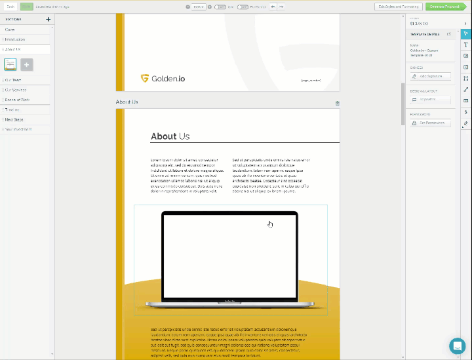Grab the Introduction section drag handle
The image size is (472, 360).
pyautogui.click(x=3, y=39)
